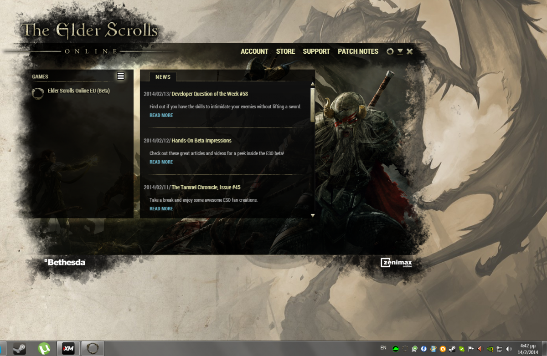
Task: Click the Bethesda logo
Action: pos(65,262)
